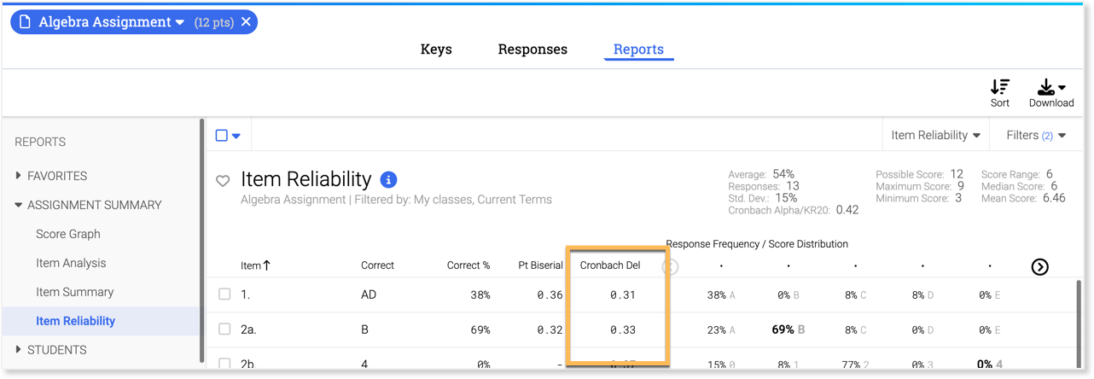Favorite the report with the heart icon

click(x=223, y=181)
